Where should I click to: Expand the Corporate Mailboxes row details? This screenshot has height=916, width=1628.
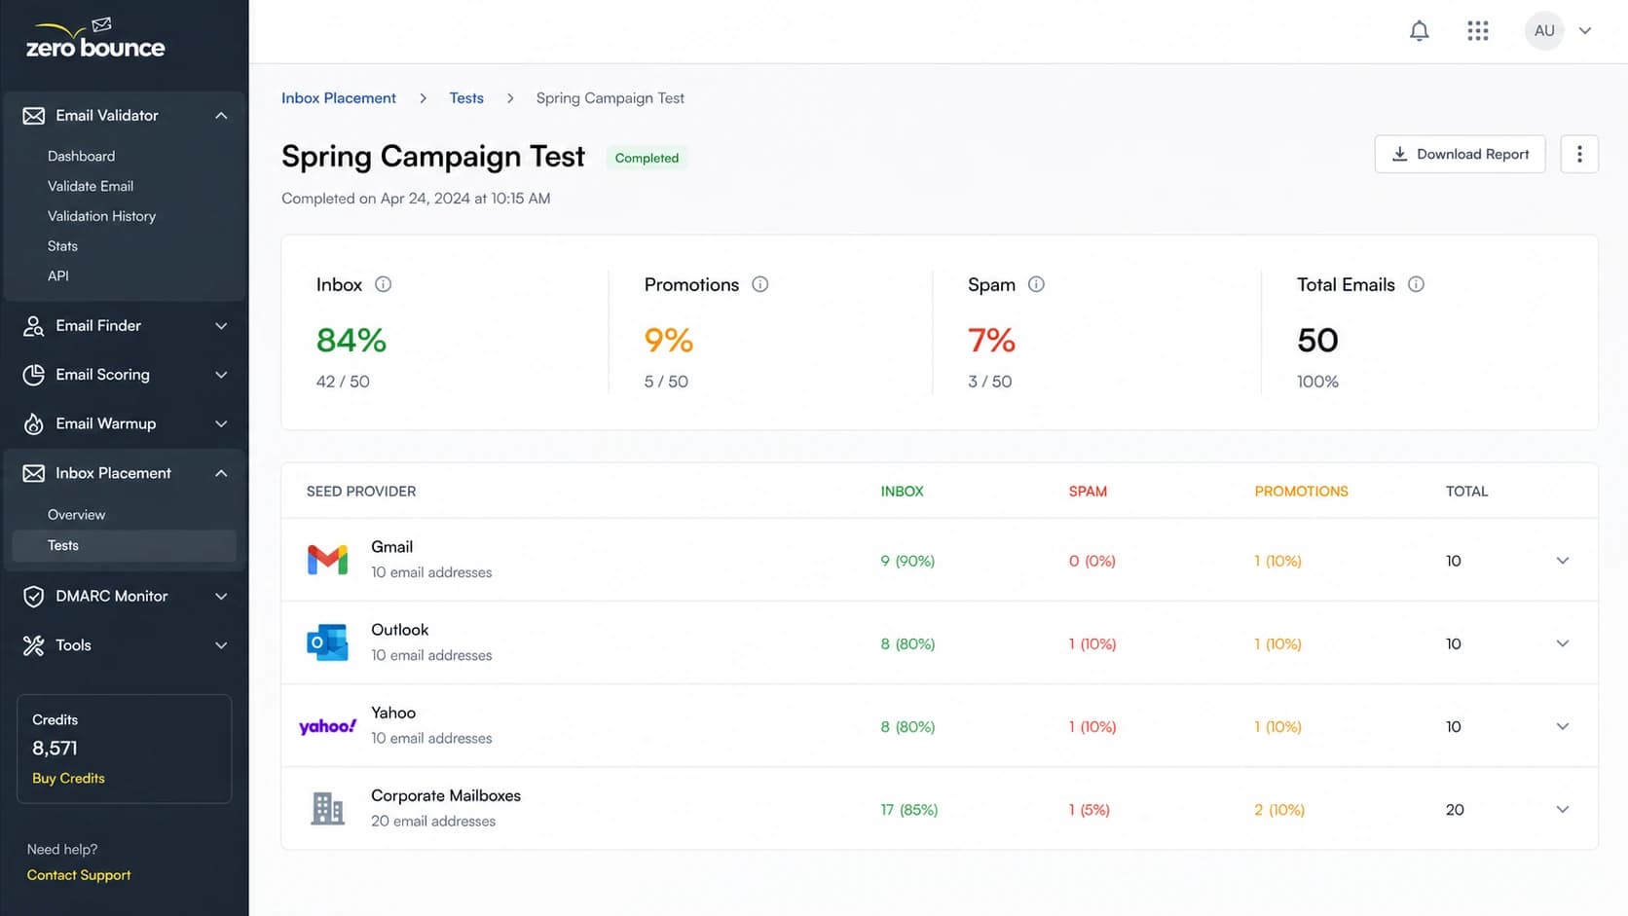pyautogui.click(x=1563, y=809)
